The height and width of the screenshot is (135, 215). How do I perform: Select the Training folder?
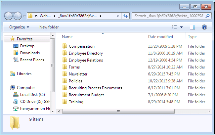tap(76, 102)
